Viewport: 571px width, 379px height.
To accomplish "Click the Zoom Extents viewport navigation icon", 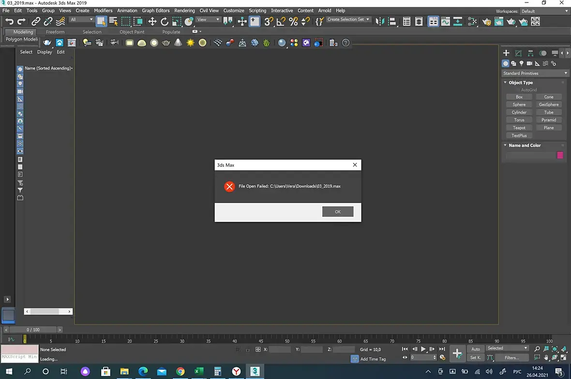I will click(555, 349).
